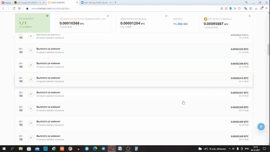The image size is (270, 152).
Task: Open the ad blocker shield settings
Action: click(x=230, y=8)
